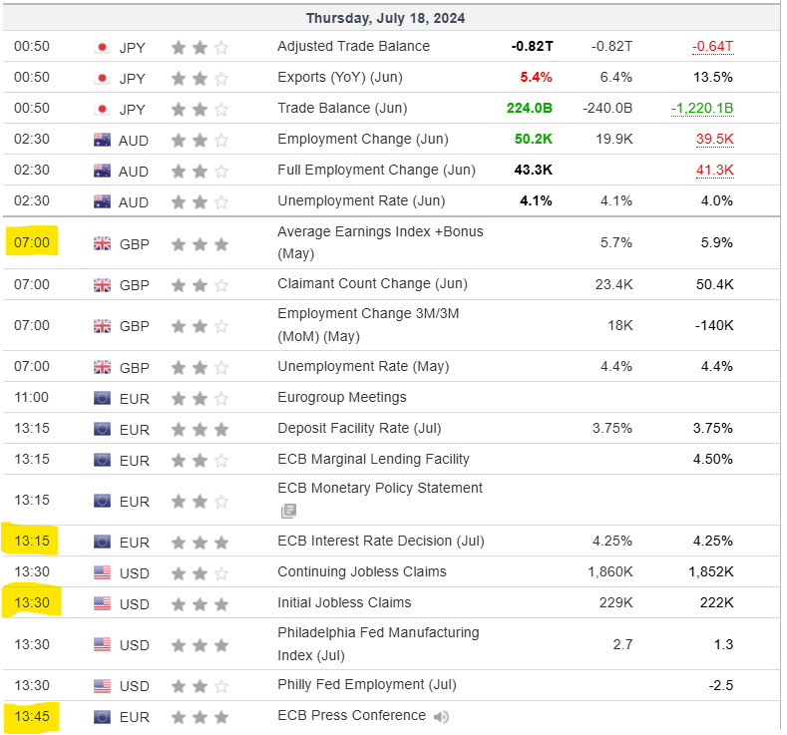Click the revised previous value -0.64T
The width and height of the screenshot is (787, 735).
(x=712, y=46)
